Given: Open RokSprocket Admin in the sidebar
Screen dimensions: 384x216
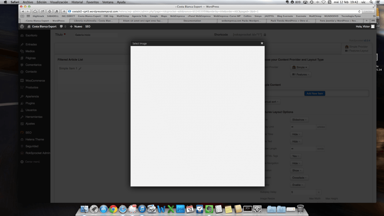Looking at the screenshot, I should pyautogui.click(x=37, y=153).
